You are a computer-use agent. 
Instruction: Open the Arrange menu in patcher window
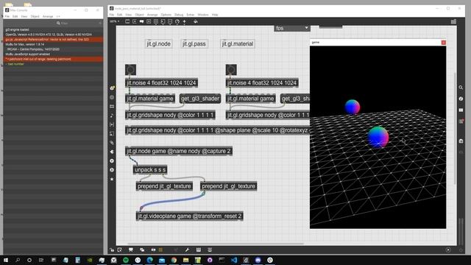(x=152, y=15)
